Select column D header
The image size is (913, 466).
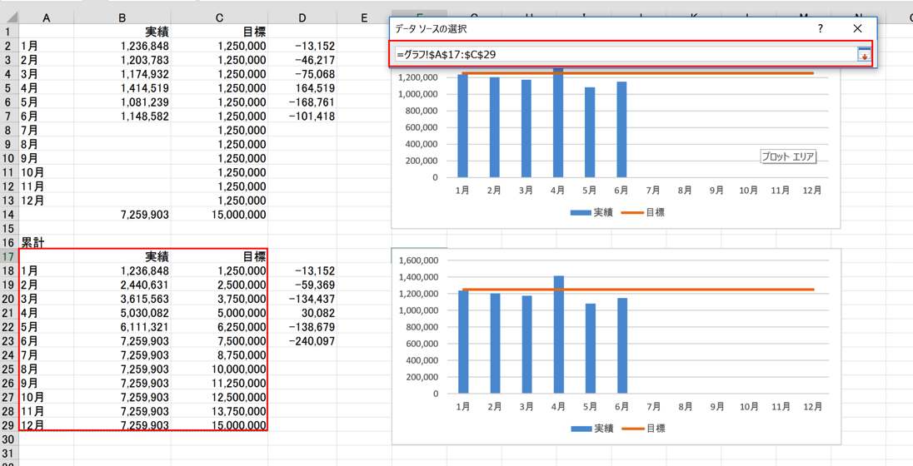[x=302, y=18]
